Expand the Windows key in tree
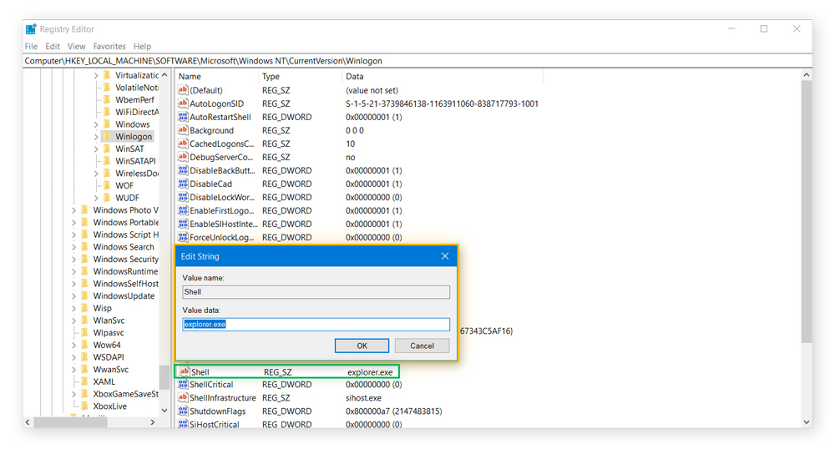Image resolution: width=835 pixels, height=449 pixels. tap(96, 125)
